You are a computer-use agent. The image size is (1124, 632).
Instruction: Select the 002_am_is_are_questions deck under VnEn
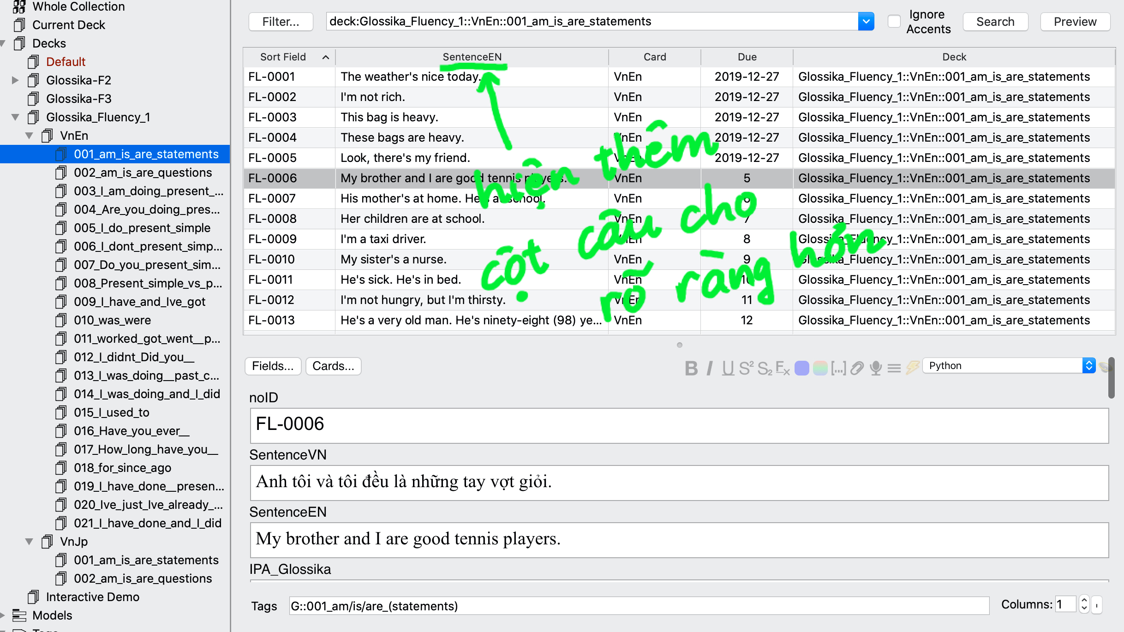[143, 173]
